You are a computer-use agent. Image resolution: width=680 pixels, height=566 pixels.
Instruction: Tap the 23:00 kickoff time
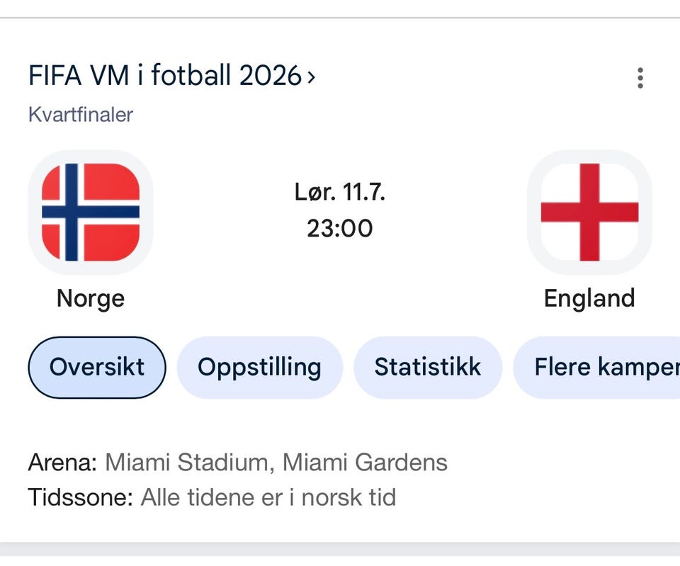pos(339,229)
